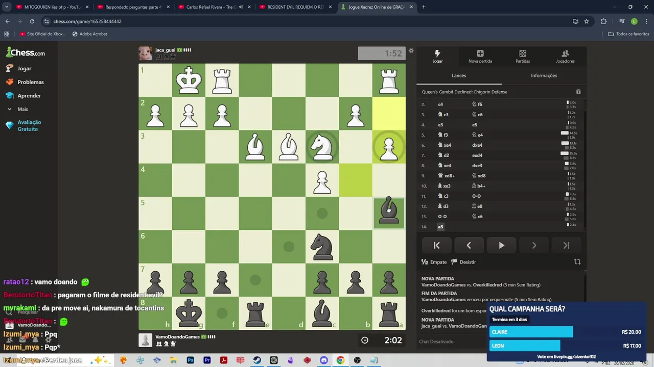654x367 pixels.
Task: Open browser extensions puzzle icon
Action: [603, 21]
